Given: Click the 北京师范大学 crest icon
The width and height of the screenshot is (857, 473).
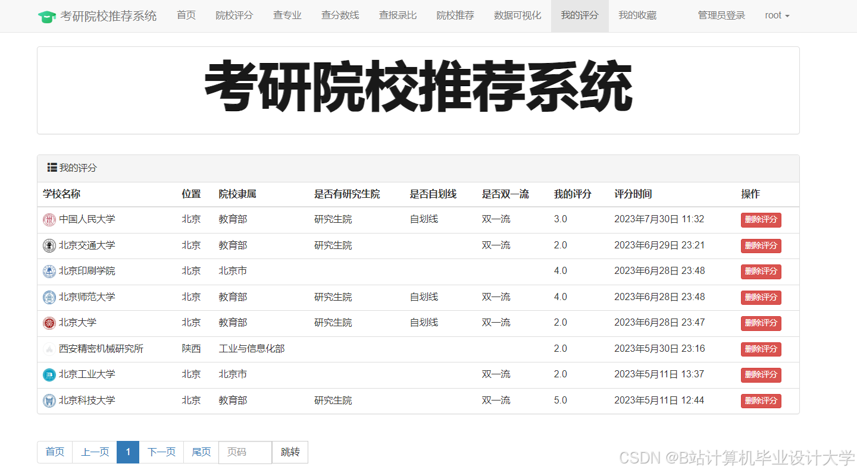Looking at the screenshot, I should [49, 297].
